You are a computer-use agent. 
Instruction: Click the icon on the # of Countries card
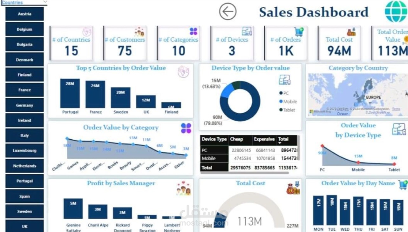click(87, 32)
